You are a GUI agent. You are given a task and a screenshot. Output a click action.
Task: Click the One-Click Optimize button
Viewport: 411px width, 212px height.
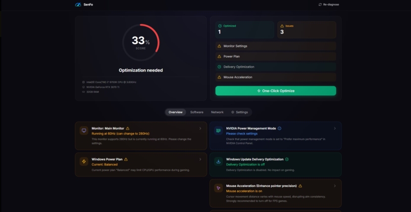point(276,91)
